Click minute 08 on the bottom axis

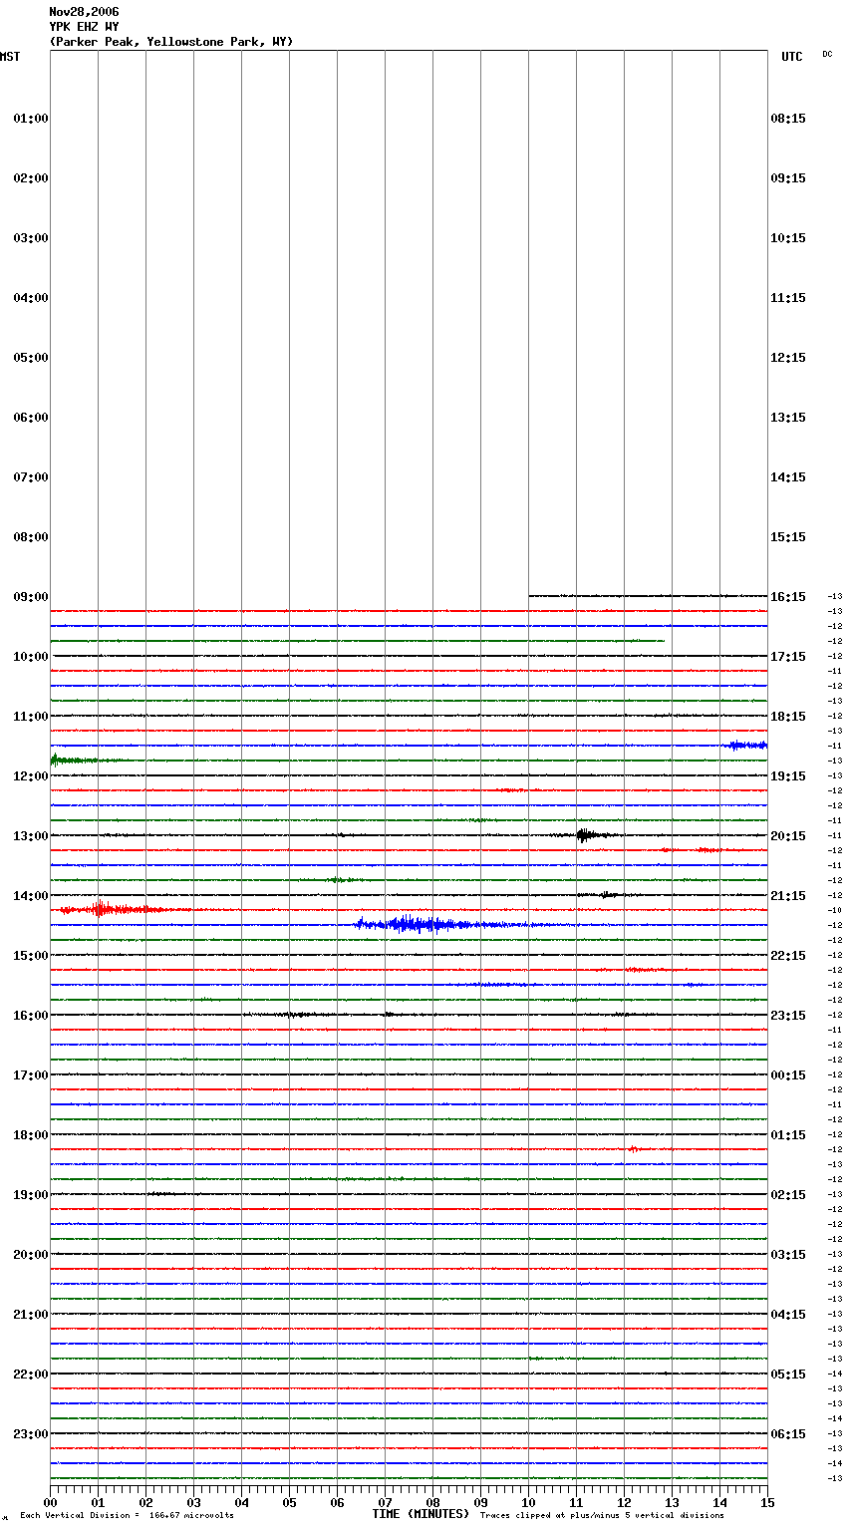[432, 1502]
